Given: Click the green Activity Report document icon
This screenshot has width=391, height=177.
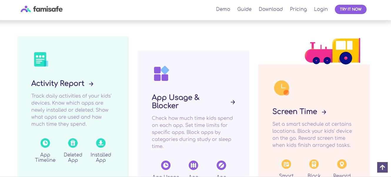Looking at the screenshot, I should tap(41, 59).
